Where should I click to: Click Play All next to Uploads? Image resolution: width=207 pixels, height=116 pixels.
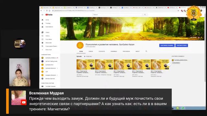88,56
